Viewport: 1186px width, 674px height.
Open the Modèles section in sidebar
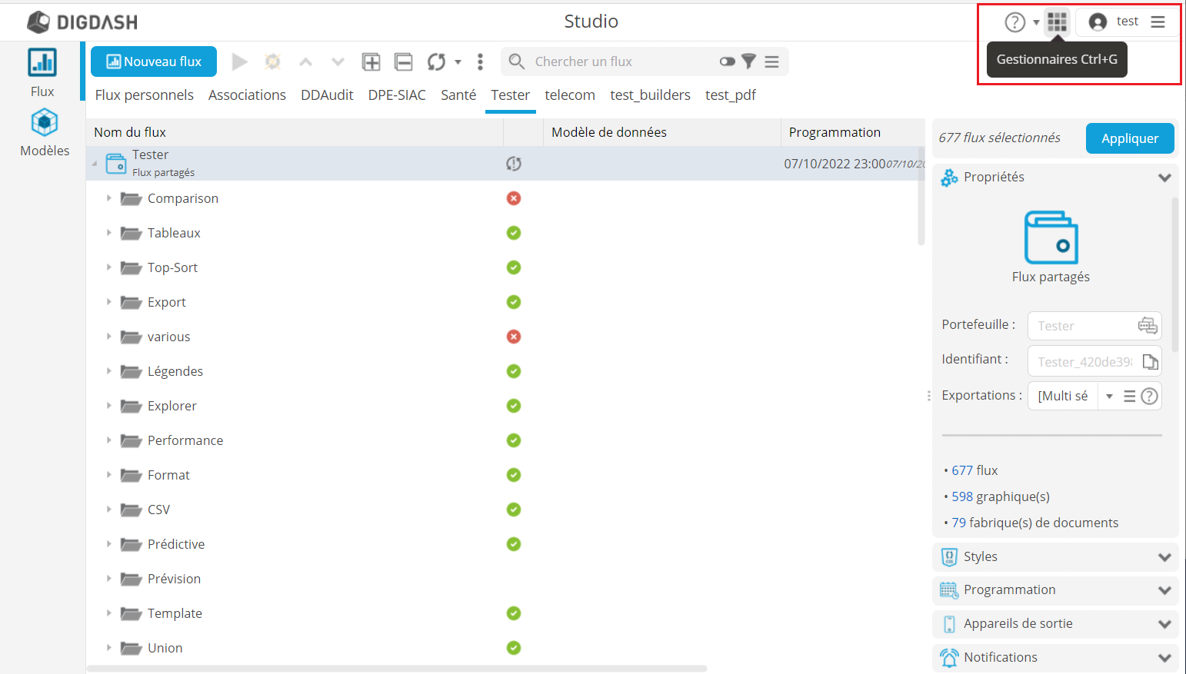coord(45,133)
